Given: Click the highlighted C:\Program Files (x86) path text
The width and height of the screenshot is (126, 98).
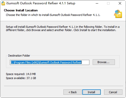Looking at the screenshot, I should (x=46, y=62).
